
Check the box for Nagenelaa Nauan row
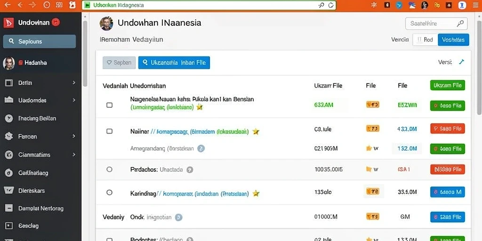(109, 105)
